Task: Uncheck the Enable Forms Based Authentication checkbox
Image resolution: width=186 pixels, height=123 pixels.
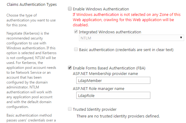Action: 70,68
